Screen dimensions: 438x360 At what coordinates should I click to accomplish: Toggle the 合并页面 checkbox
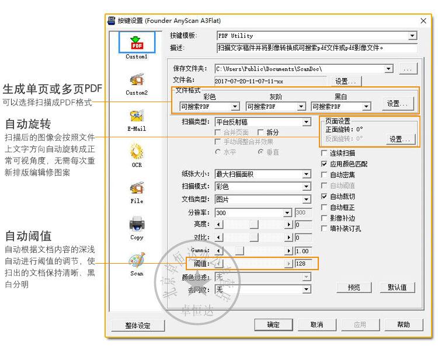pos(218,132)
